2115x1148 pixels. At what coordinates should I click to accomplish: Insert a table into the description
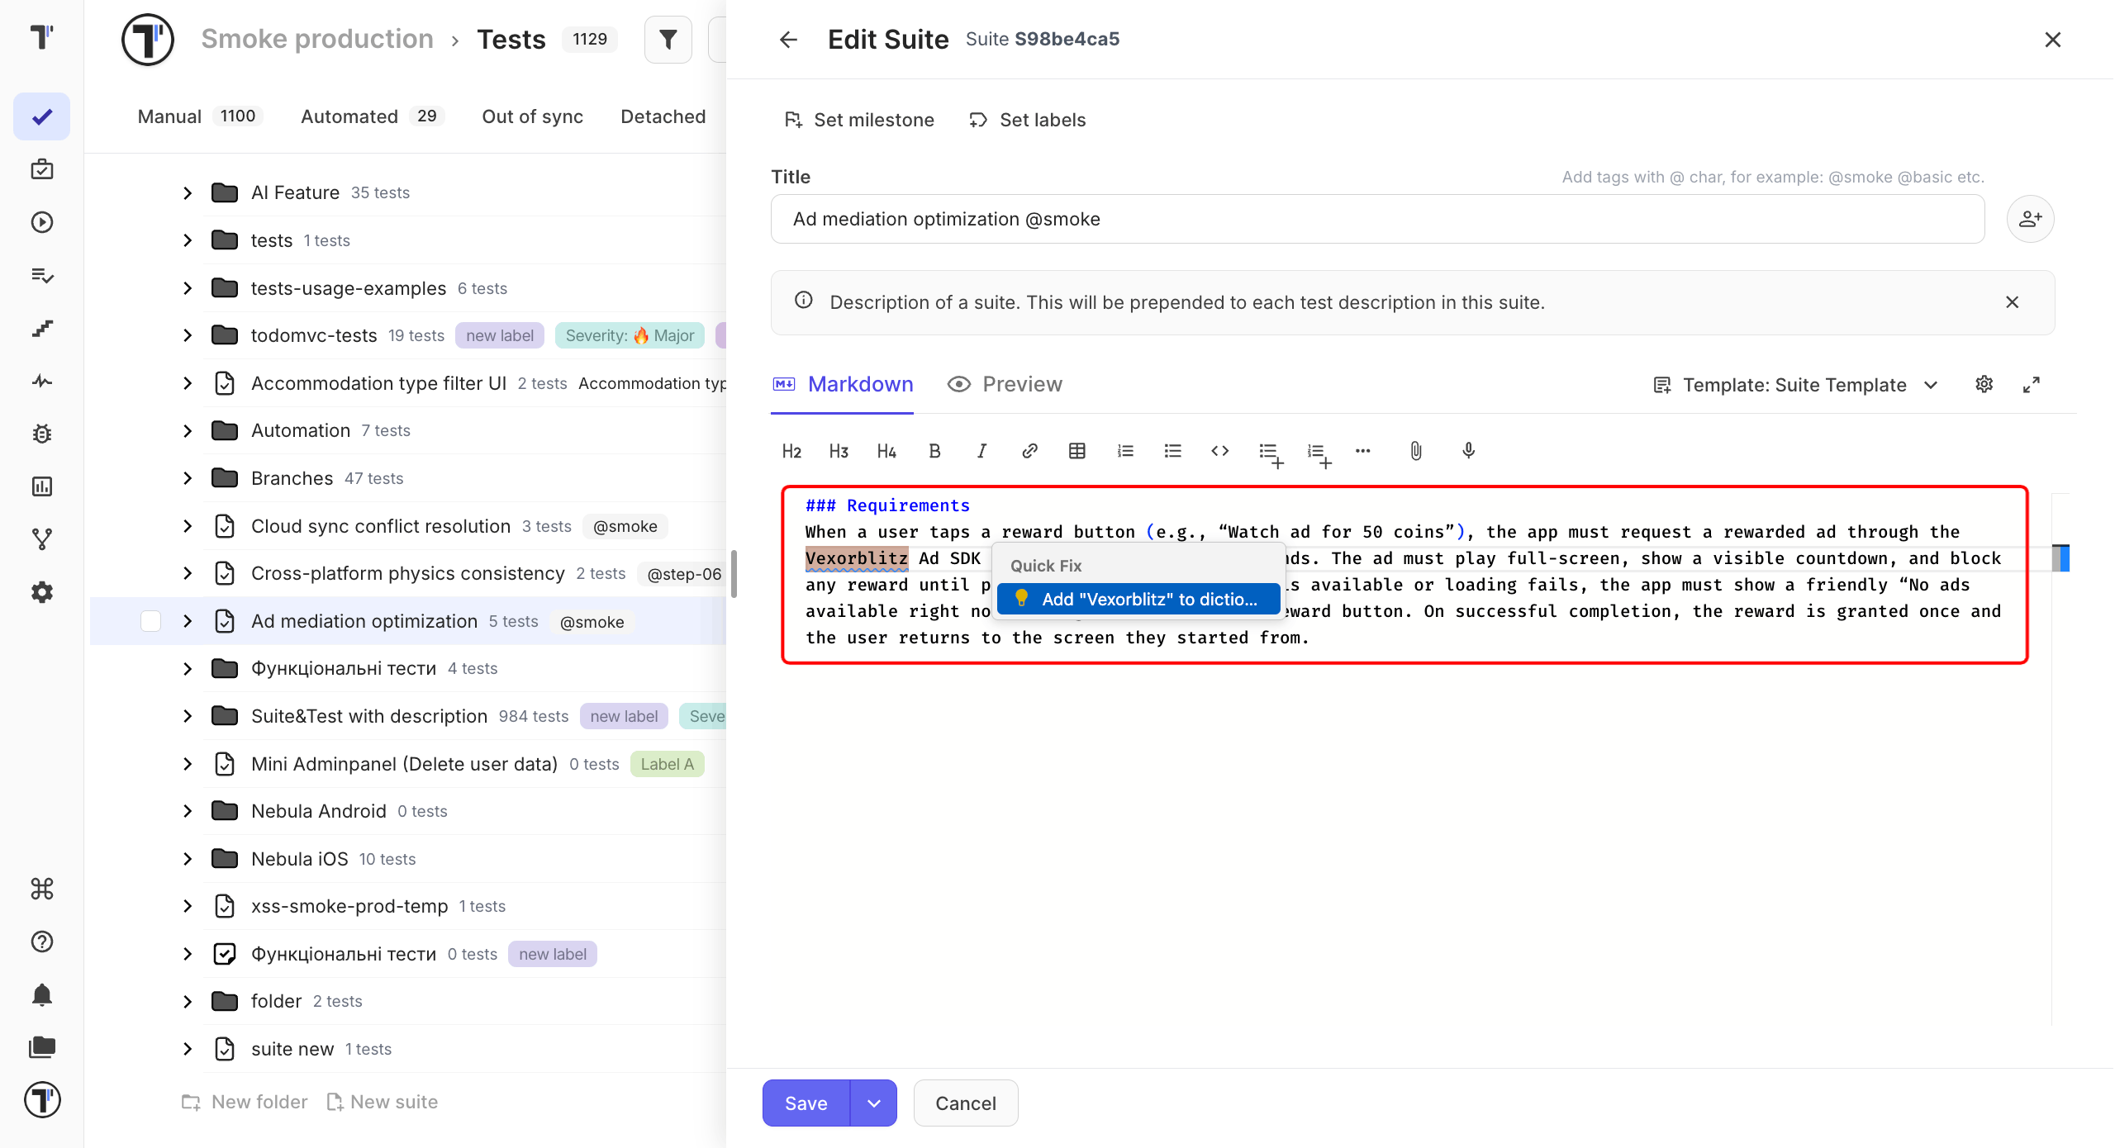pyautogui.click(x=1077, y=451)
